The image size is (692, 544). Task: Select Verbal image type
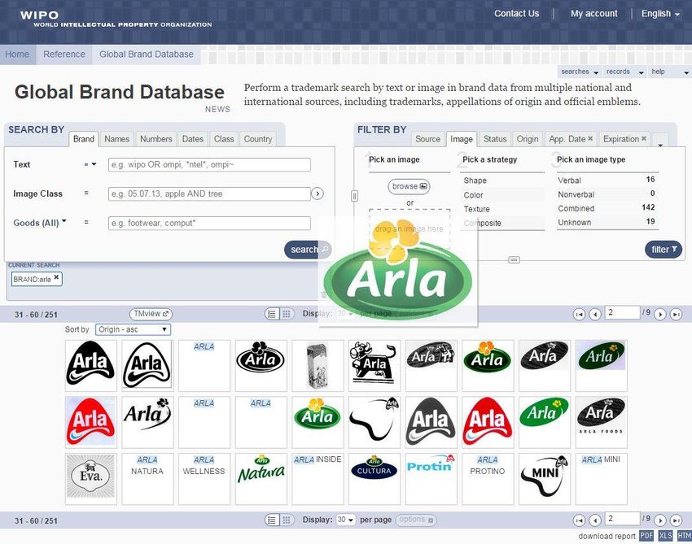[607, 180]
